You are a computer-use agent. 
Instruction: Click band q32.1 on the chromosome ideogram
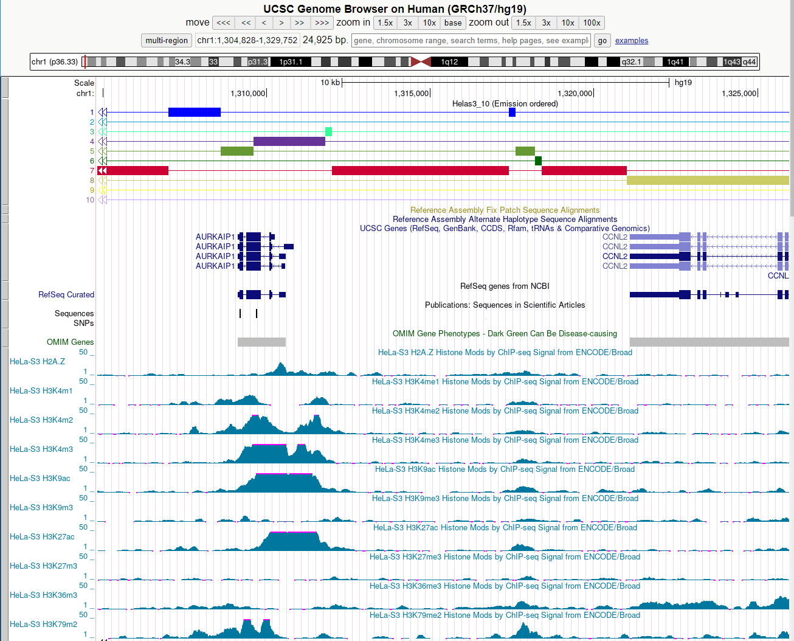(x=632, y=61)
